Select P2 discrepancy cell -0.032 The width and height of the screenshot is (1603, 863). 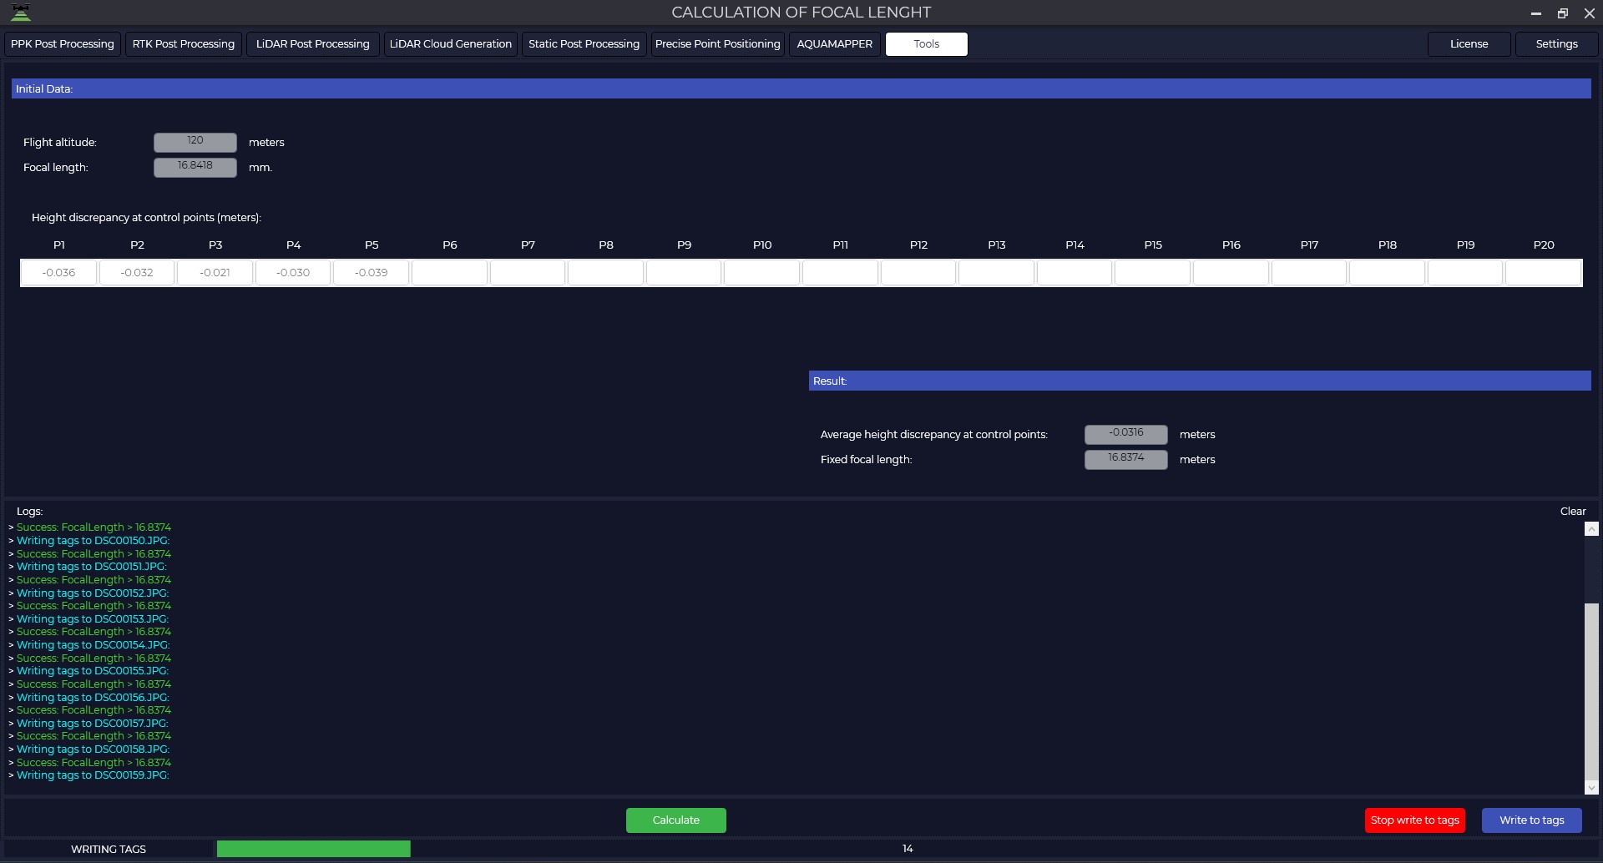137,273
